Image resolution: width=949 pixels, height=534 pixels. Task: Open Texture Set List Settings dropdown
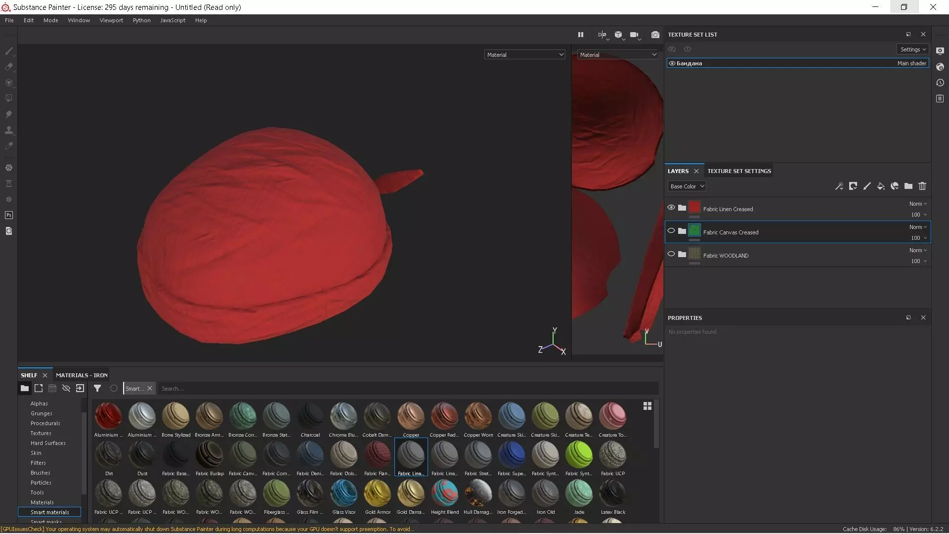point(913,49)
